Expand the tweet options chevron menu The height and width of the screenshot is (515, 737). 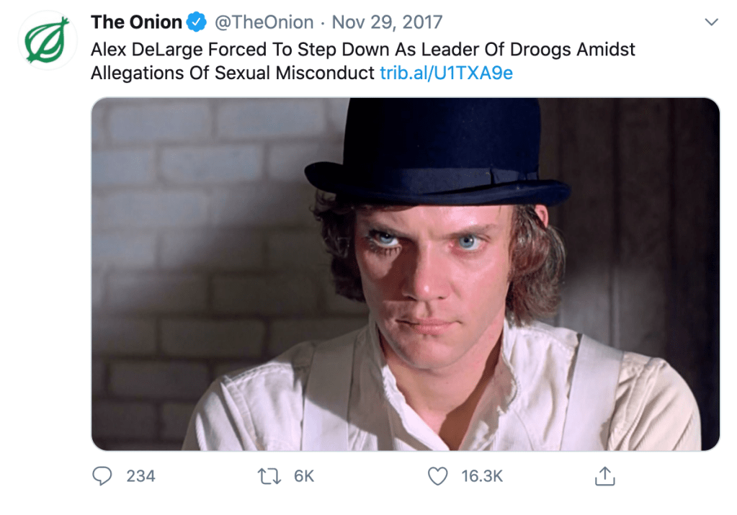tap(711, 22)
